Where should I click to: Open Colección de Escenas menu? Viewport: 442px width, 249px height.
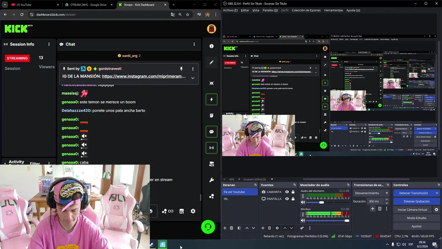coord(306,10)
